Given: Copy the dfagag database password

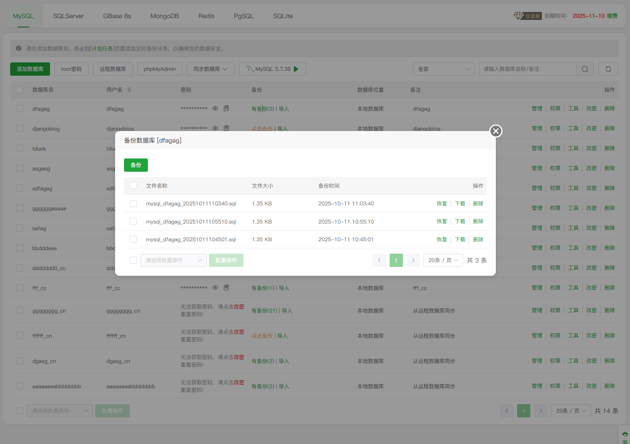Looking at the screenshot, I should click(226, 108).
